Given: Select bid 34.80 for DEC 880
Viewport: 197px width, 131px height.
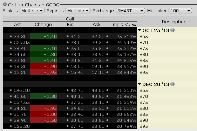Looking at the screenshot, I should (x=77, y=108).
